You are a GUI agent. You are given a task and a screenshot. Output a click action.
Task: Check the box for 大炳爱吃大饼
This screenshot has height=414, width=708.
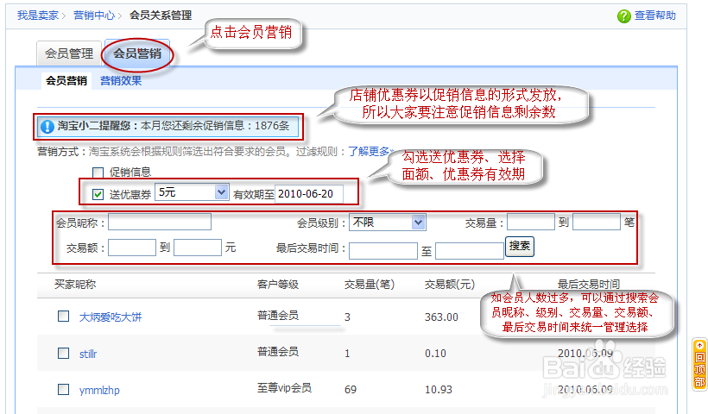point(63,317)
